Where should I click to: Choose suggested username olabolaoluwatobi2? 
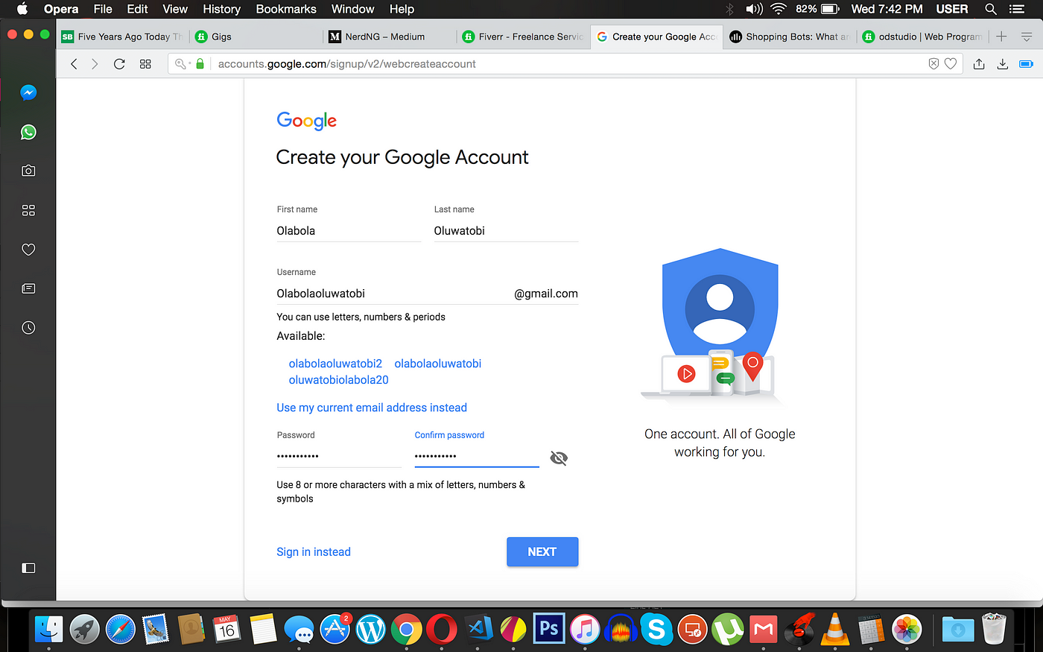click(335, 364)
